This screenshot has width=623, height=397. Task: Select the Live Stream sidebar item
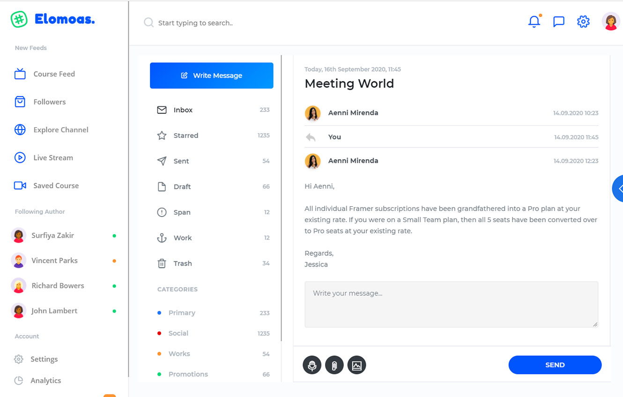[53, 158]
